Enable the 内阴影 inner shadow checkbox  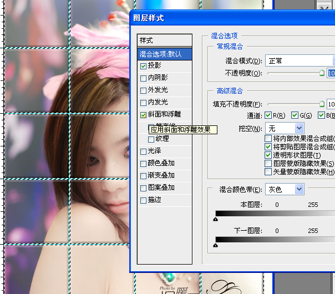click(143, 78)
